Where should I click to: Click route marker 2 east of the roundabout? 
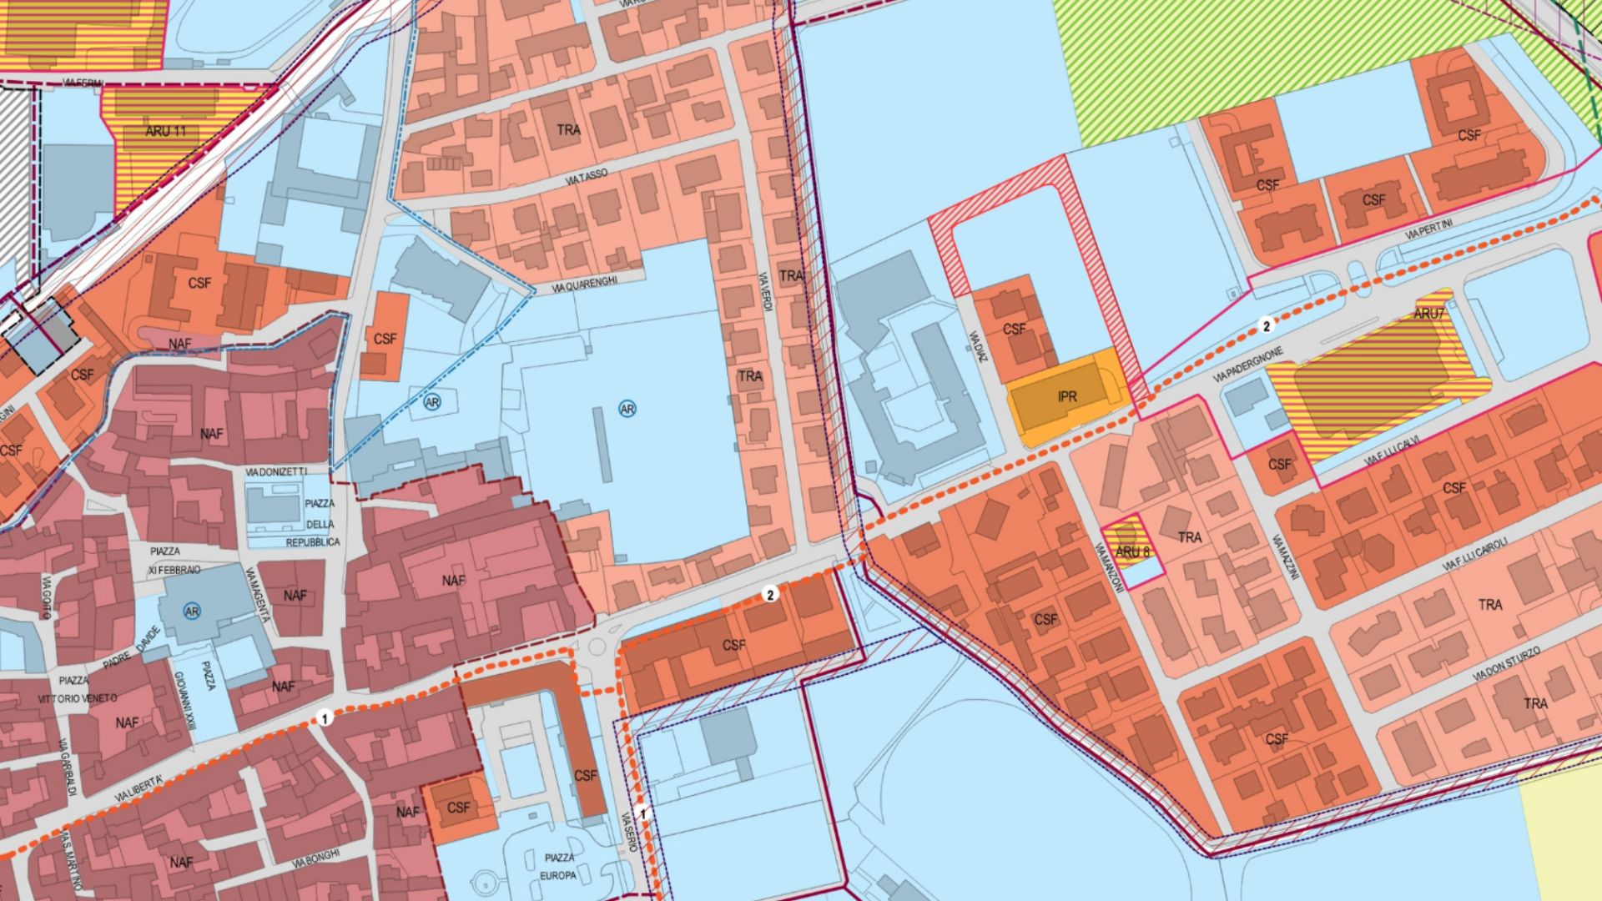(770, 594)
